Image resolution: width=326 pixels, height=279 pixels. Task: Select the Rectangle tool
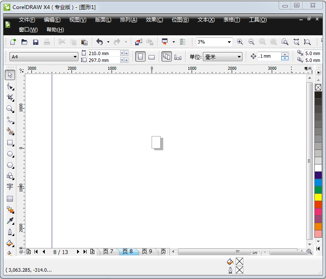(x=10, y=143)
